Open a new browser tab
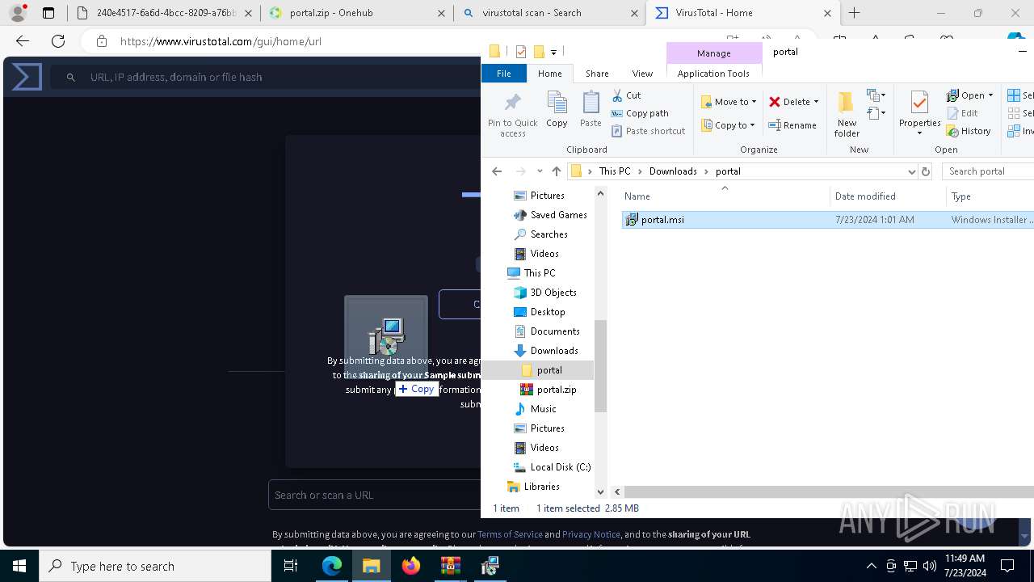The height and width of the screenshot is (582, 1034). click(x=855, y=13)
